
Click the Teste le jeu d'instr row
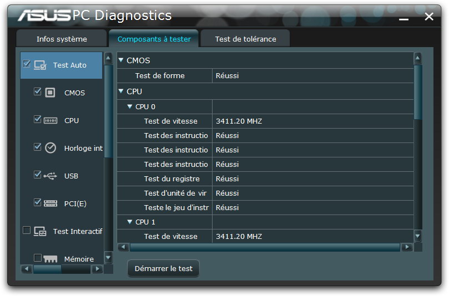tap(265, 207)
